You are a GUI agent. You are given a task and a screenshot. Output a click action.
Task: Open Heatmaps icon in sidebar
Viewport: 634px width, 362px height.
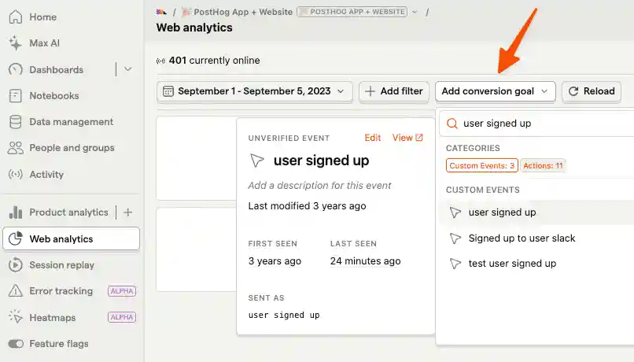pos(16,317)
